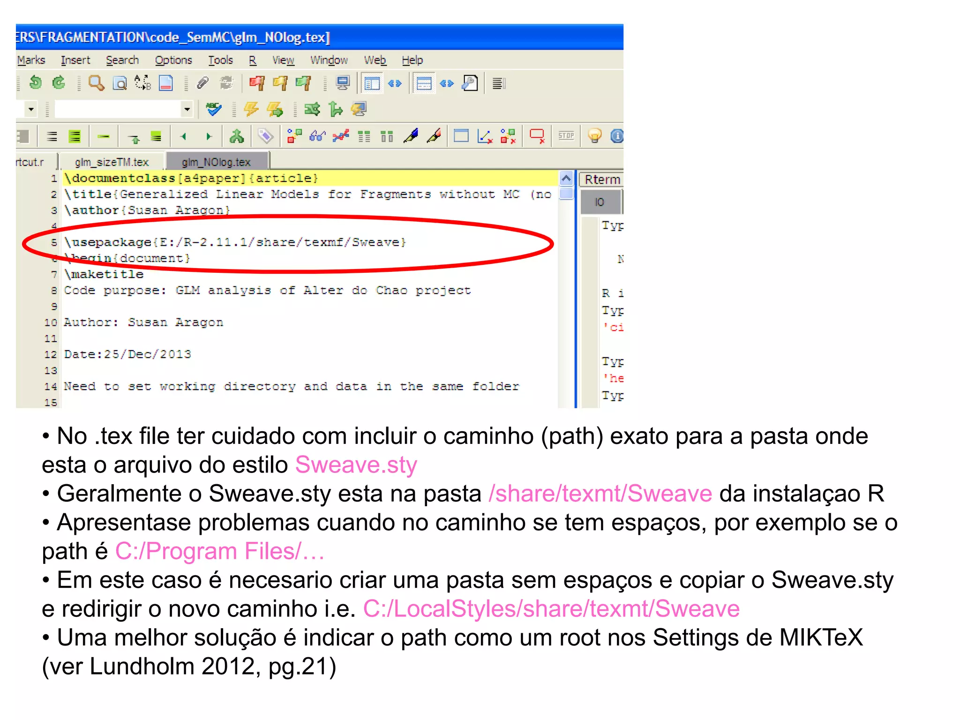Viewport: 960px width, 720px height.
Task: Click the blue info circle icon
Action: 617,136
